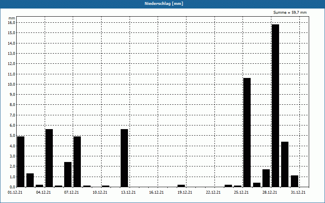
Task: Click the 0,0 y-axis value
Action: click(13, 187)
